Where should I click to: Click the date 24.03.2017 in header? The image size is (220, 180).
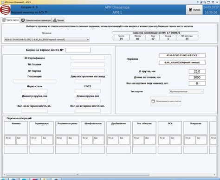click(x=211, y=7)
